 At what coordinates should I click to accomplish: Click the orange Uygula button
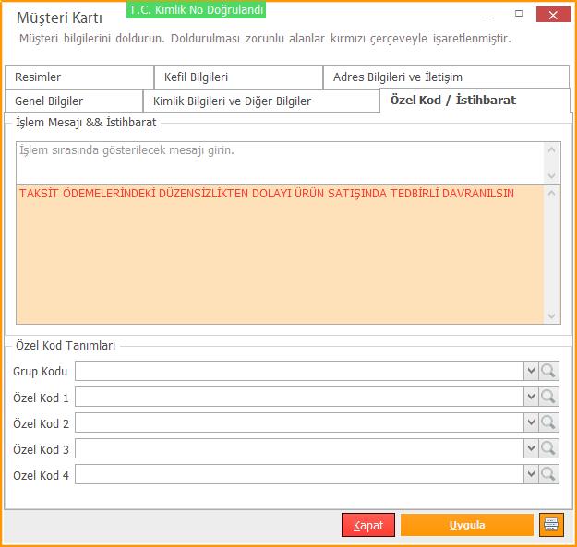click(466, 525)
